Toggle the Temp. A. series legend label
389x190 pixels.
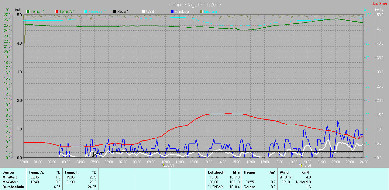pyautogui.click(x=67, y=12)
